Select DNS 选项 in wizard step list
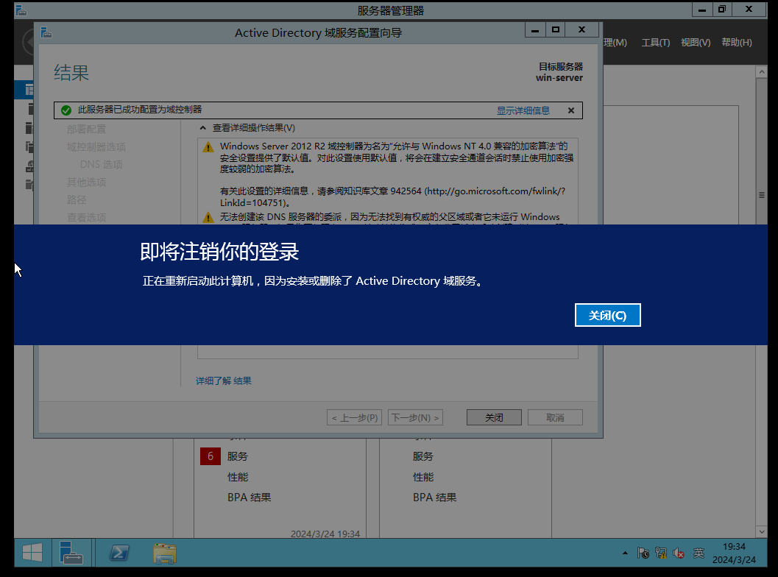The height and width of the screenshot is (577, 778). [102, 164]
